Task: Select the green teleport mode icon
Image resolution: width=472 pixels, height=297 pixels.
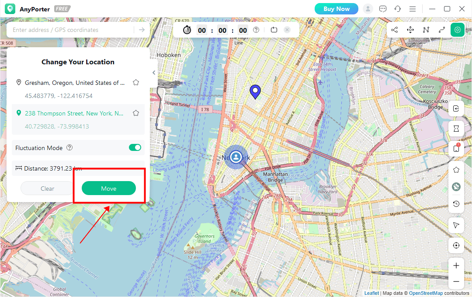Action: click(x=458, y=30)
